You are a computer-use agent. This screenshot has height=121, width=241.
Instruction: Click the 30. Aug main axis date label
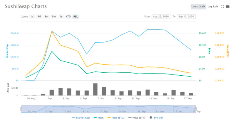pos(31,98)
